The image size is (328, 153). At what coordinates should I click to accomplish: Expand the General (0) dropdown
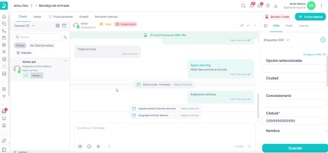pos(24,26)
